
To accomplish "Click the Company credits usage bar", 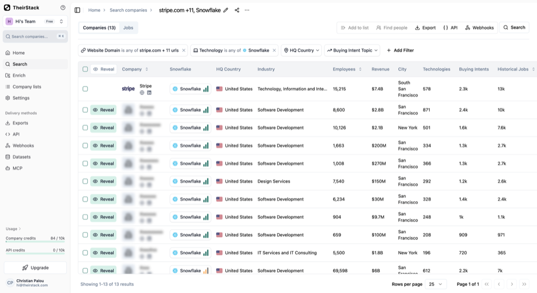I will [x=35, y=242].
